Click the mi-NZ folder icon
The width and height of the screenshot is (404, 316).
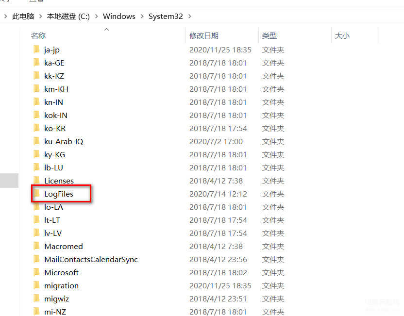click(x=36, y=311)
